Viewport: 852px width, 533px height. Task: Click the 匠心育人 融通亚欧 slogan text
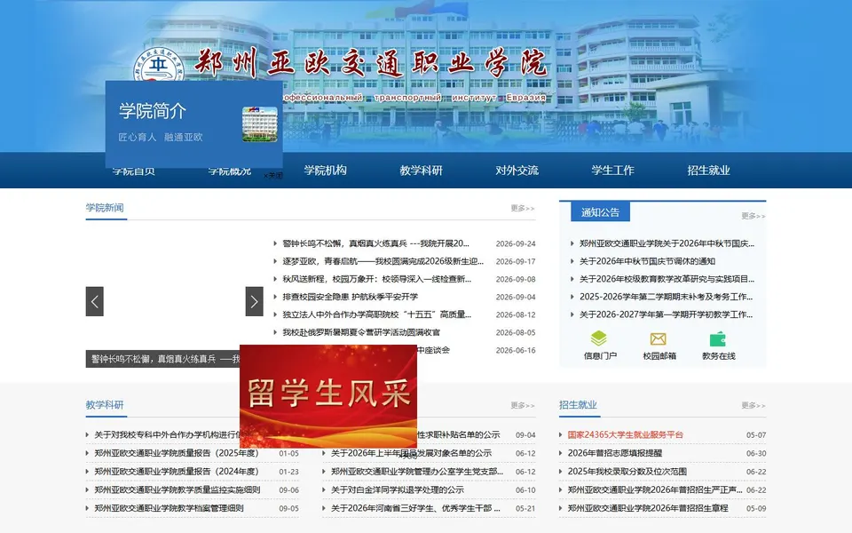pos(161,137)
